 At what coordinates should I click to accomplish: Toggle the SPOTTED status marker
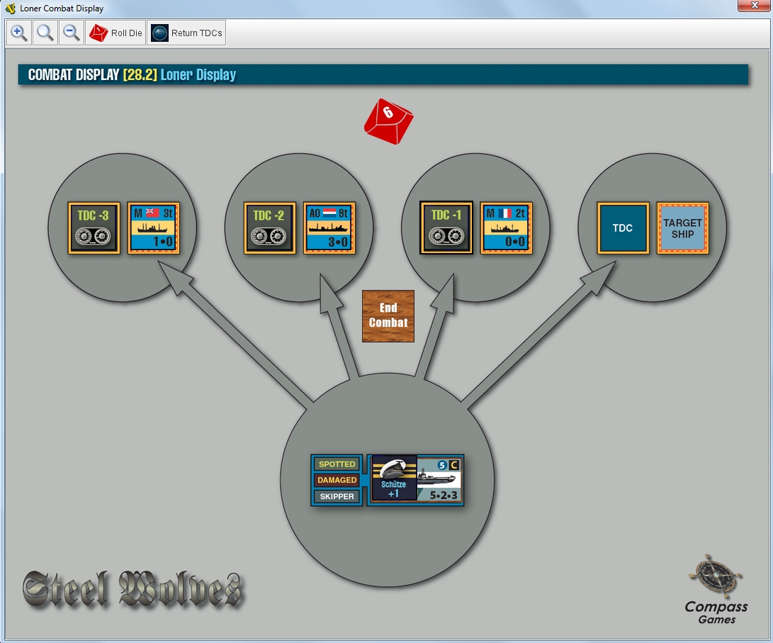337,464
